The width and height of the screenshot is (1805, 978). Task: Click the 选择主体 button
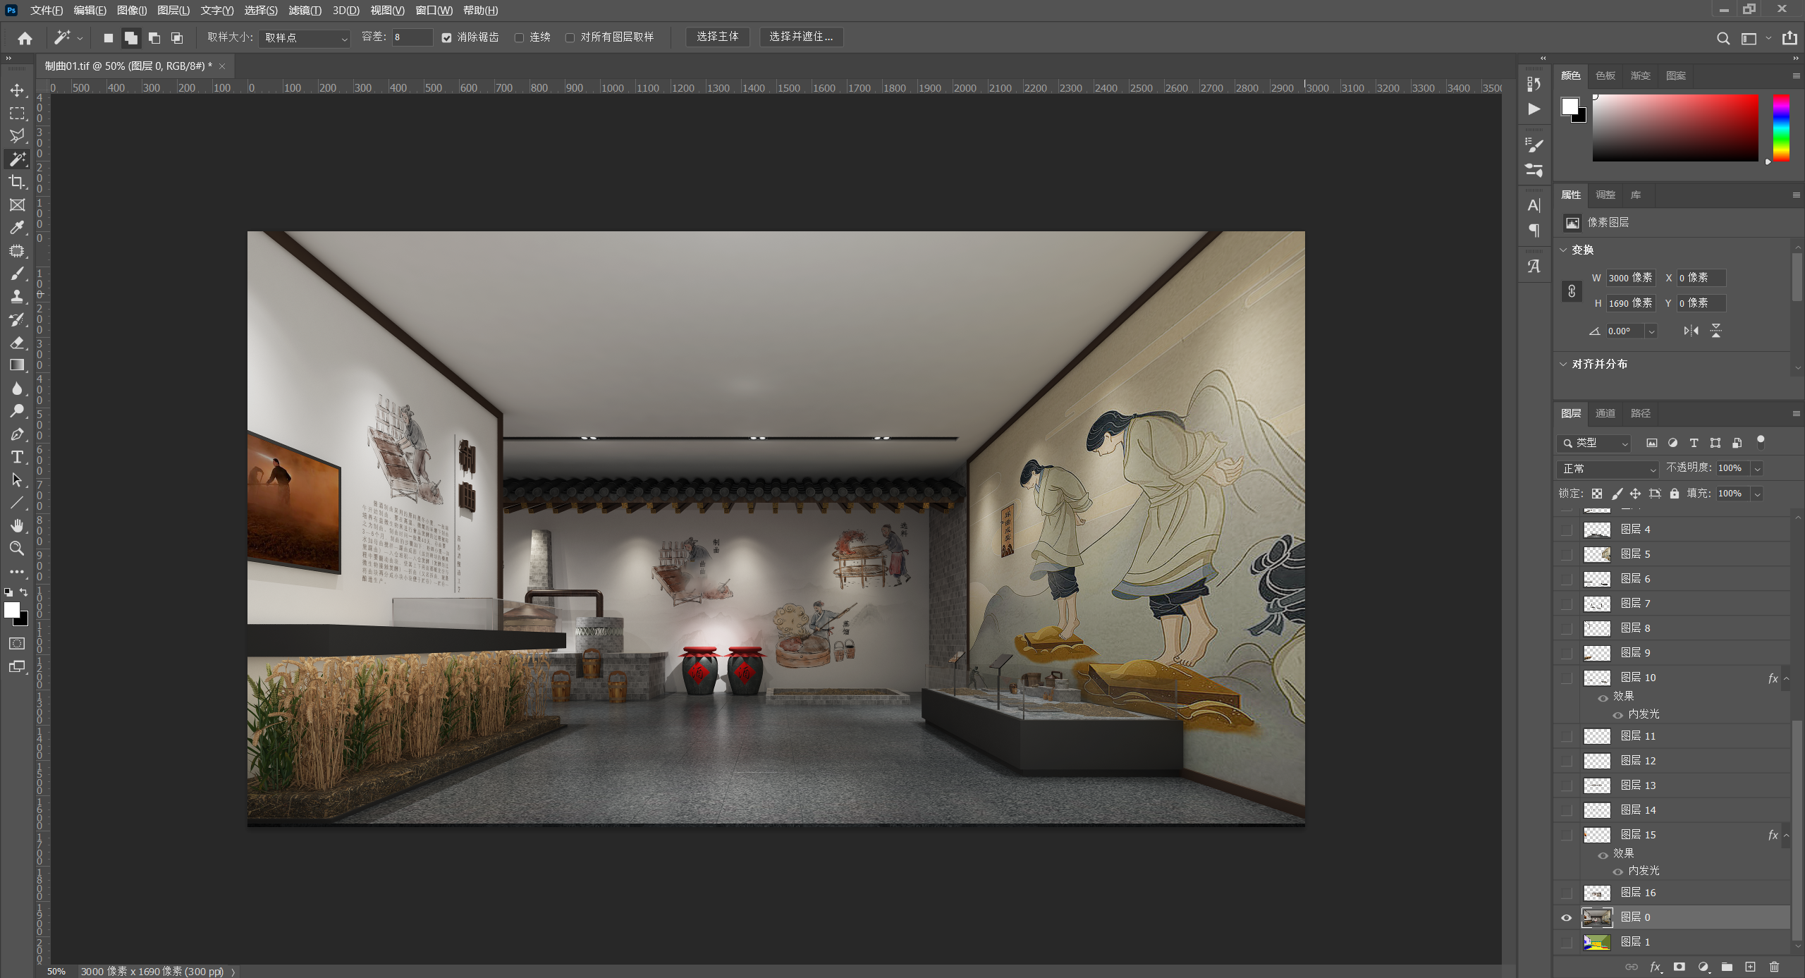(x=717, y=37)
